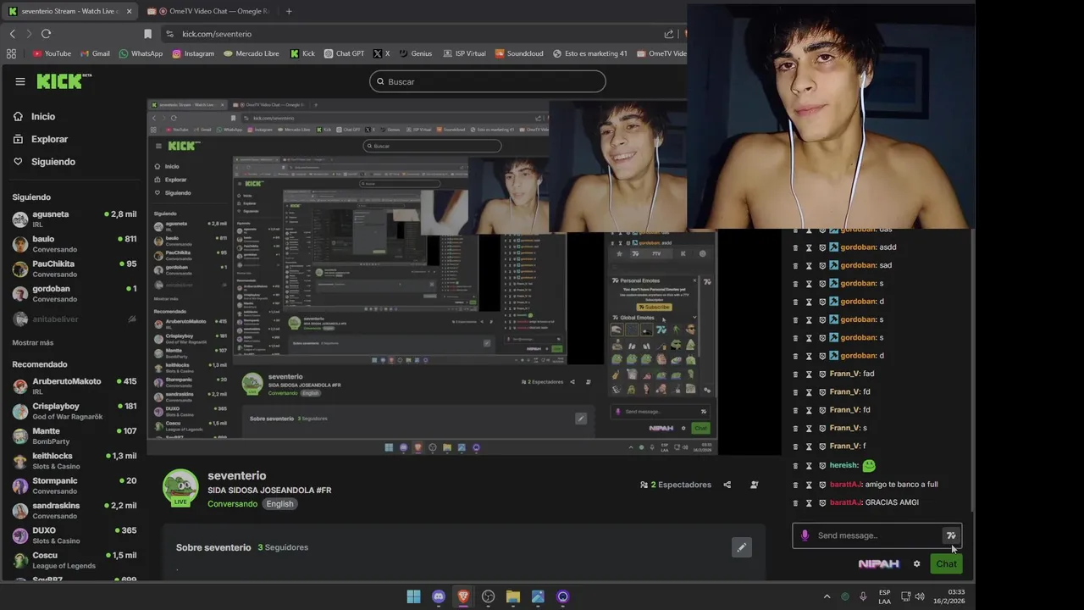Open baulo's channel in sidebar

pos(75,244)
